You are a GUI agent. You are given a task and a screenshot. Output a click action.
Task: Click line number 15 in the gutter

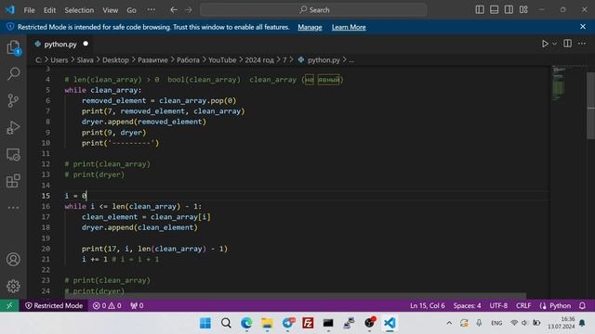(46, 196)
